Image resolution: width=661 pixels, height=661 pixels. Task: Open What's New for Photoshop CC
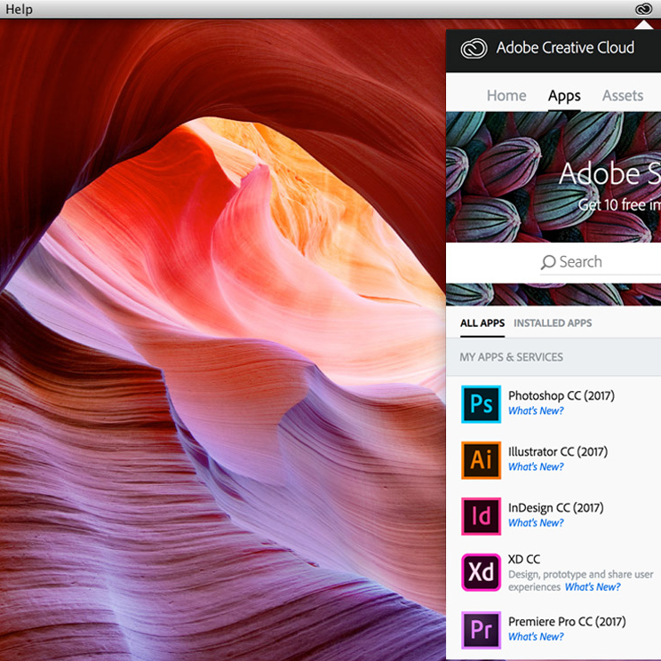pos(536,411)
